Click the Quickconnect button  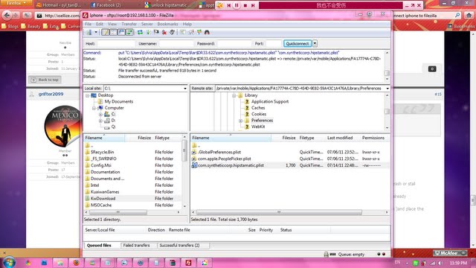297,43
